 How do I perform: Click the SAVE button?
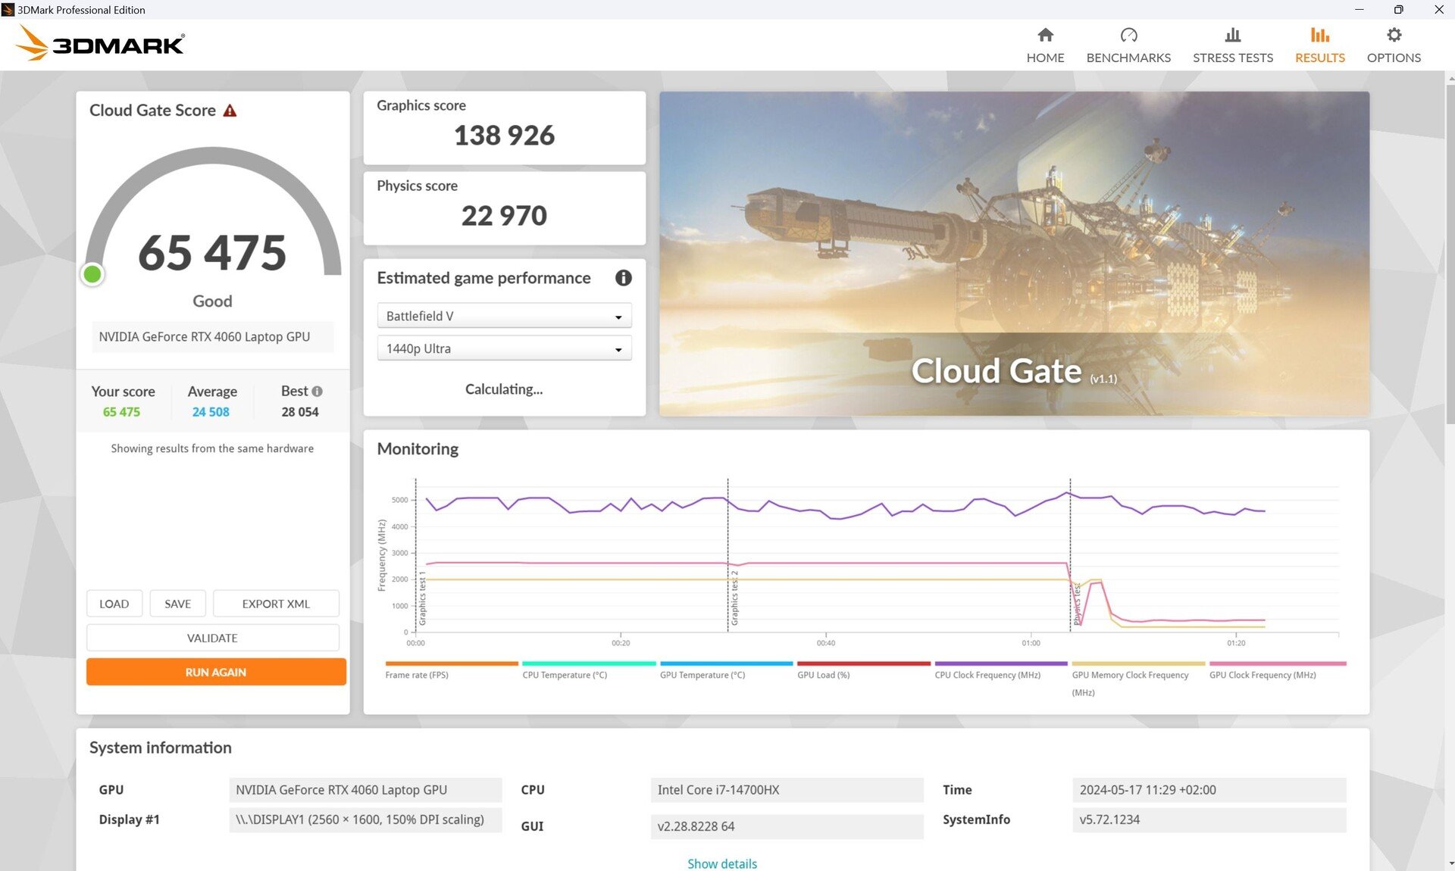[x=177, y=604]
